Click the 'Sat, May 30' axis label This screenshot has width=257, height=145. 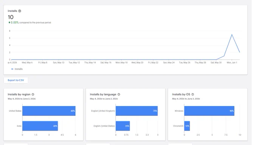(x=216, y=63)
